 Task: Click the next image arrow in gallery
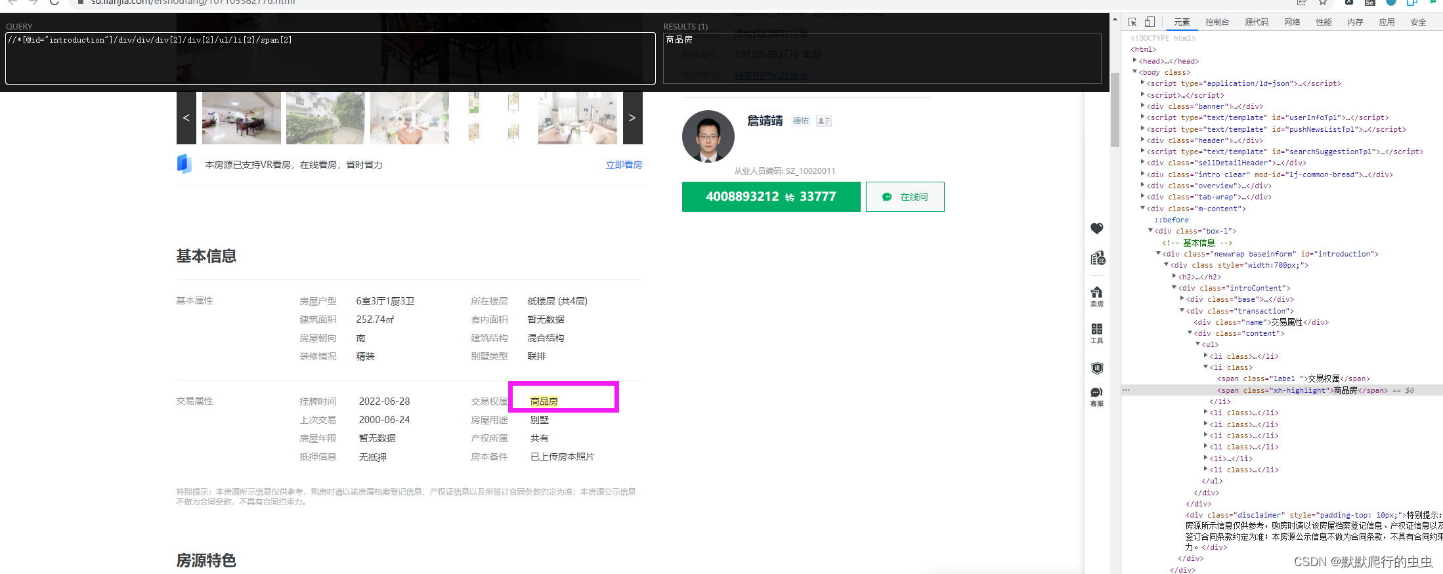632,118
